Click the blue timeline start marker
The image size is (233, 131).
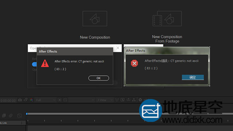coord(27,114)
